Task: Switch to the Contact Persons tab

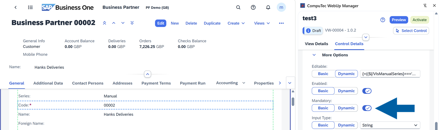Action: (x=88, y=83)
